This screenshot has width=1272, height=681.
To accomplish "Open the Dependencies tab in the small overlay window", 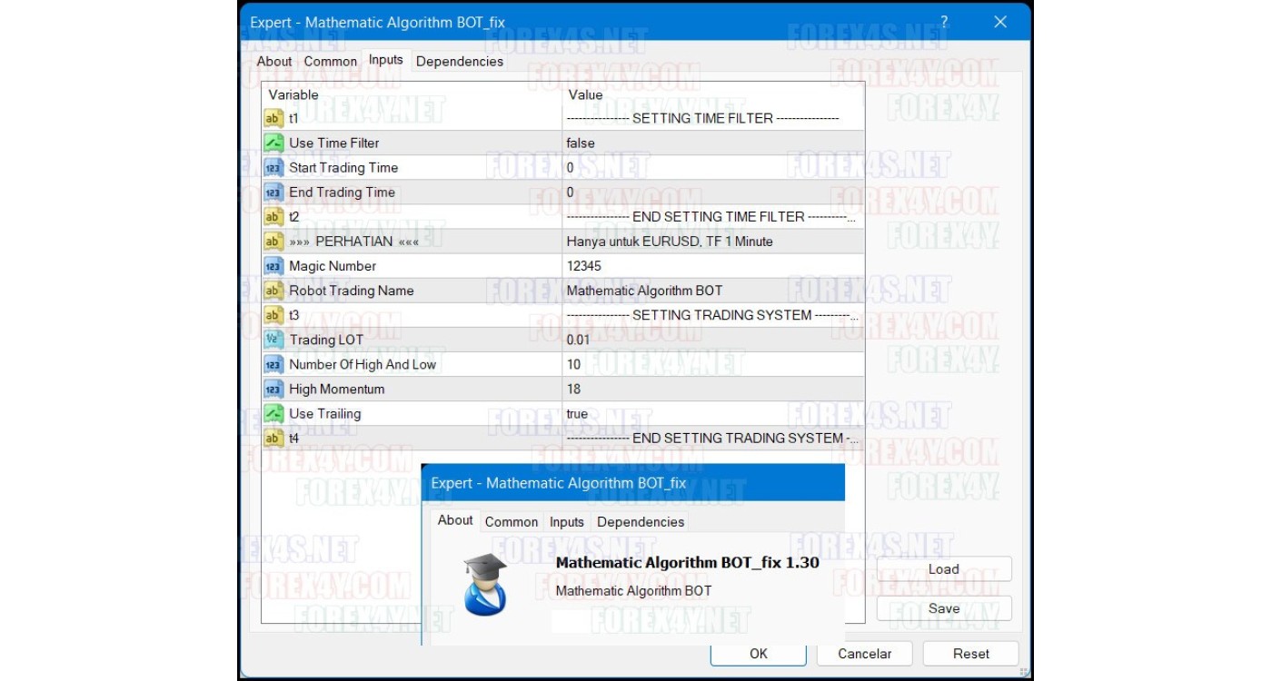I will [641, 522].
